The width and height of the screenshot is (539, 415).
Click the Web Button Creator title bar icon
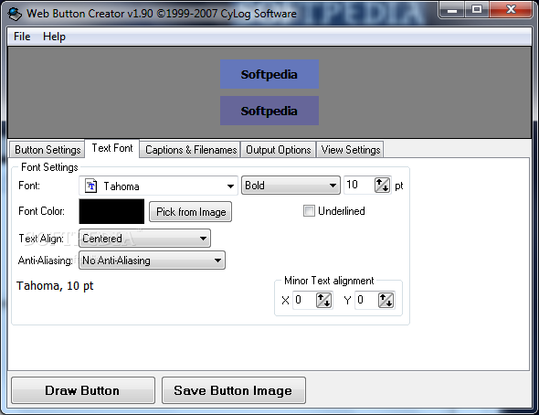pyautogui.click(x=15, y=14)
